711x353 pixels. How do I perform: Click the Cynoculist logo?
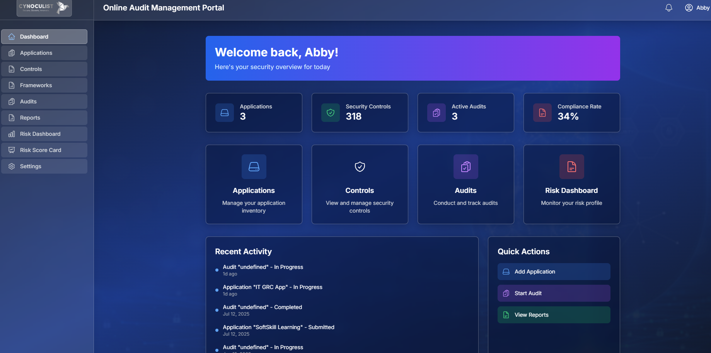44,8
